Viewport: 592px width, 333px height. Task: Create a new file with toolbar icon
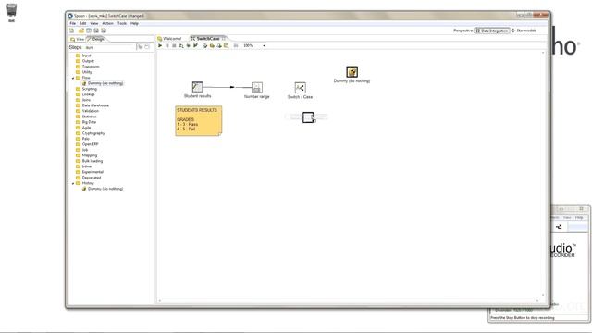[x=72, y=31]
